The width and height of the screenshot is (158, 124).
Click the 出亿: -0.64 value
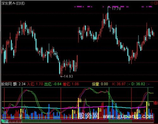click(53, 84)
